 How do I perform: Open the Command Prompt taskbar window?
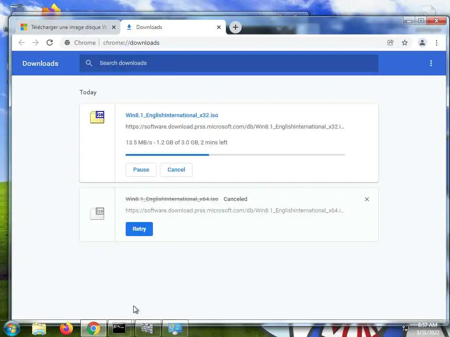point(120,328)
